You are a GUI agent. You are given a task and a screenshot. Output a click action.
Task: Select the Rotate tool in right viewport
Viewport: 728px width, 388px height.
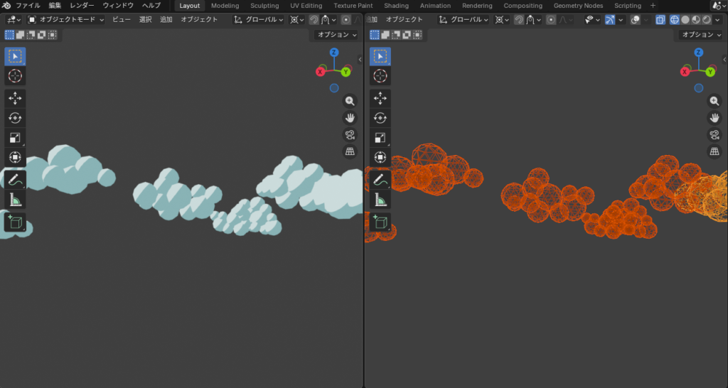coord(380,118)
